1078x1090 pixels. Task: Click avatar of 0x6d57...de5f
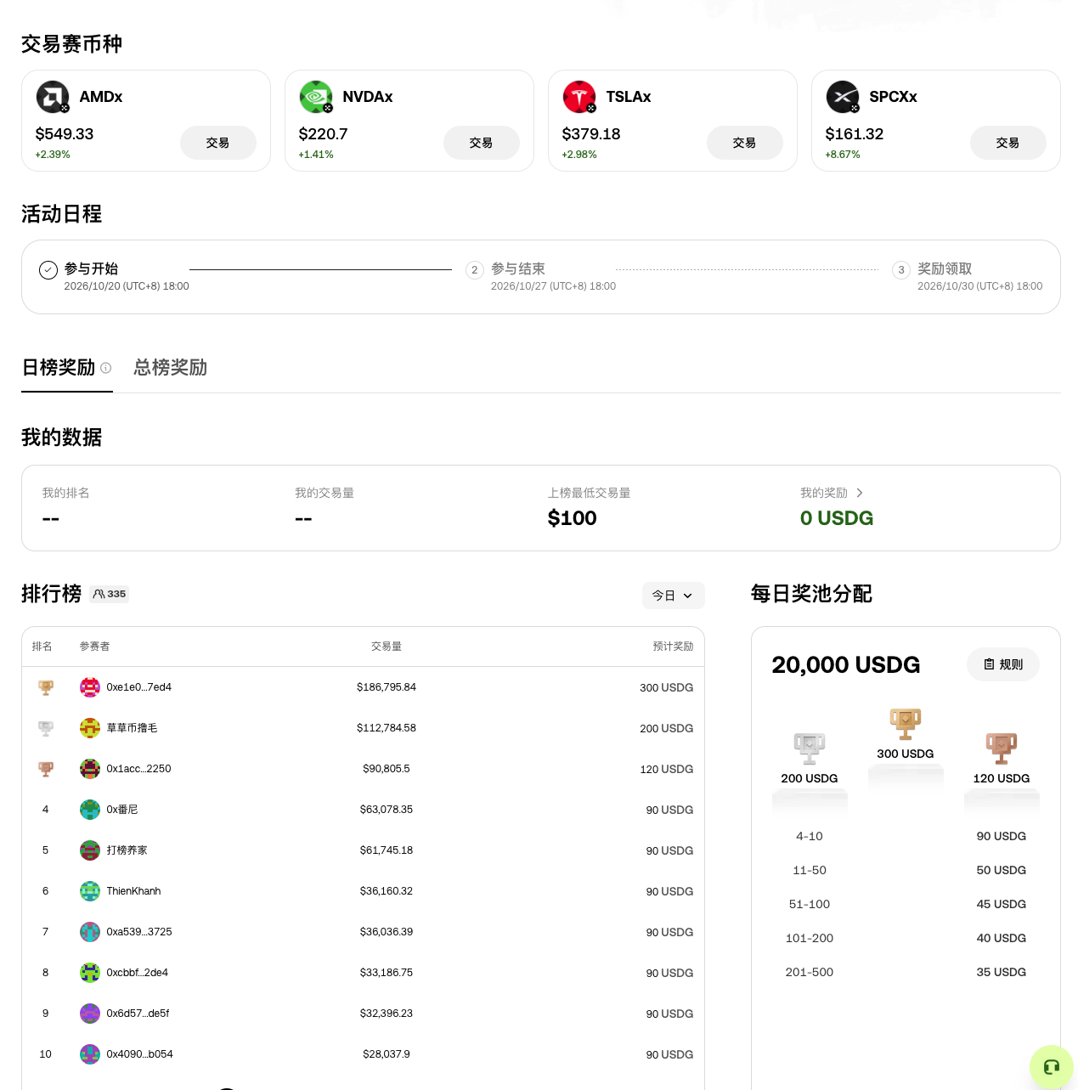tap(90, 1014)
